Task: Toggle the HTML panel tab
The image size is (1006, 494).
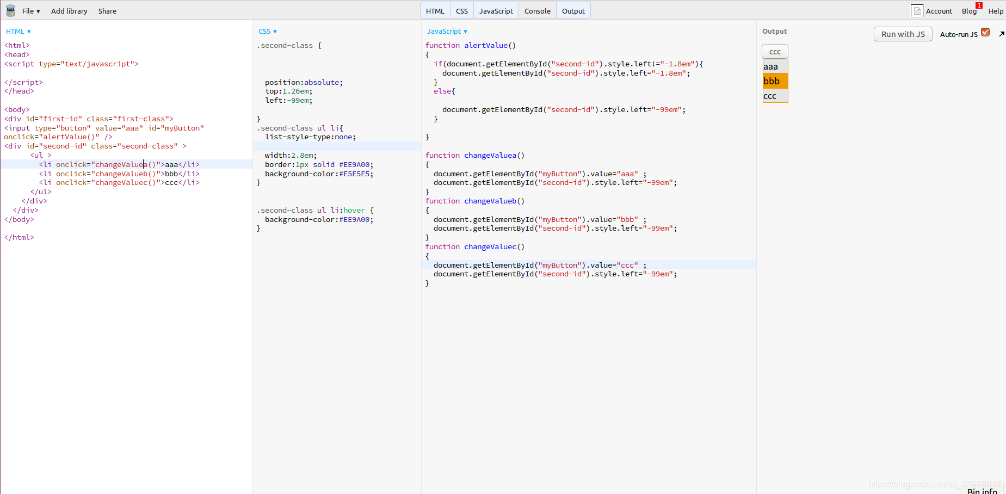Action: (x=435, y=11)
